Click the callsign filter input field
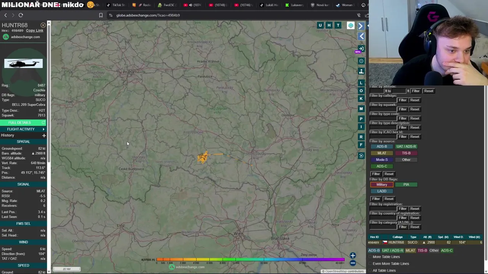This screenshot has height=274, width=488. (x=383, y=100)
